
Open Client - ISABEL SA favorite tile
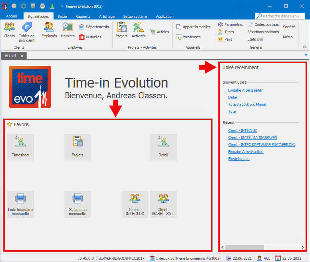(x=163, y=204)
